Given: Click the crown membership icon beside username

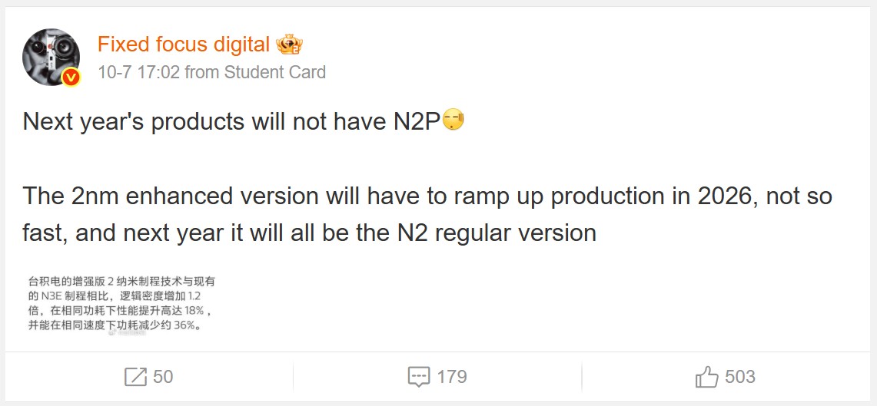Looking at the screenshot, I should 289,45.
